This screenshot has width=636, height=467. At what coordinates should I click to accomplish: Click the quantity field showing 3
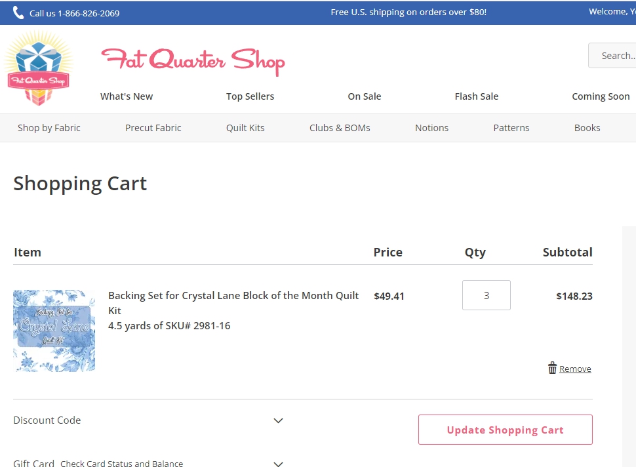click(487, 295)
